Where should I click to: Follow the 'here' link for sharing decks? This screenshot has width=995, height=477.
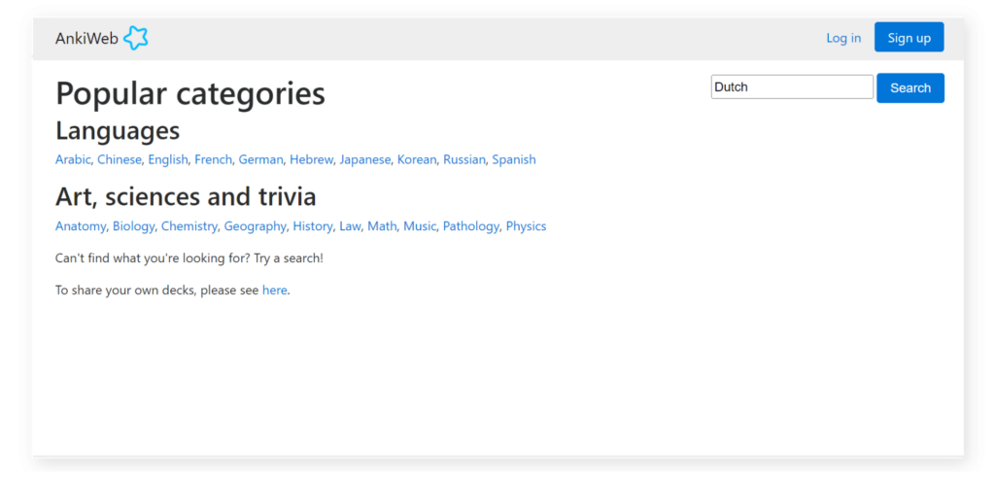274,290
